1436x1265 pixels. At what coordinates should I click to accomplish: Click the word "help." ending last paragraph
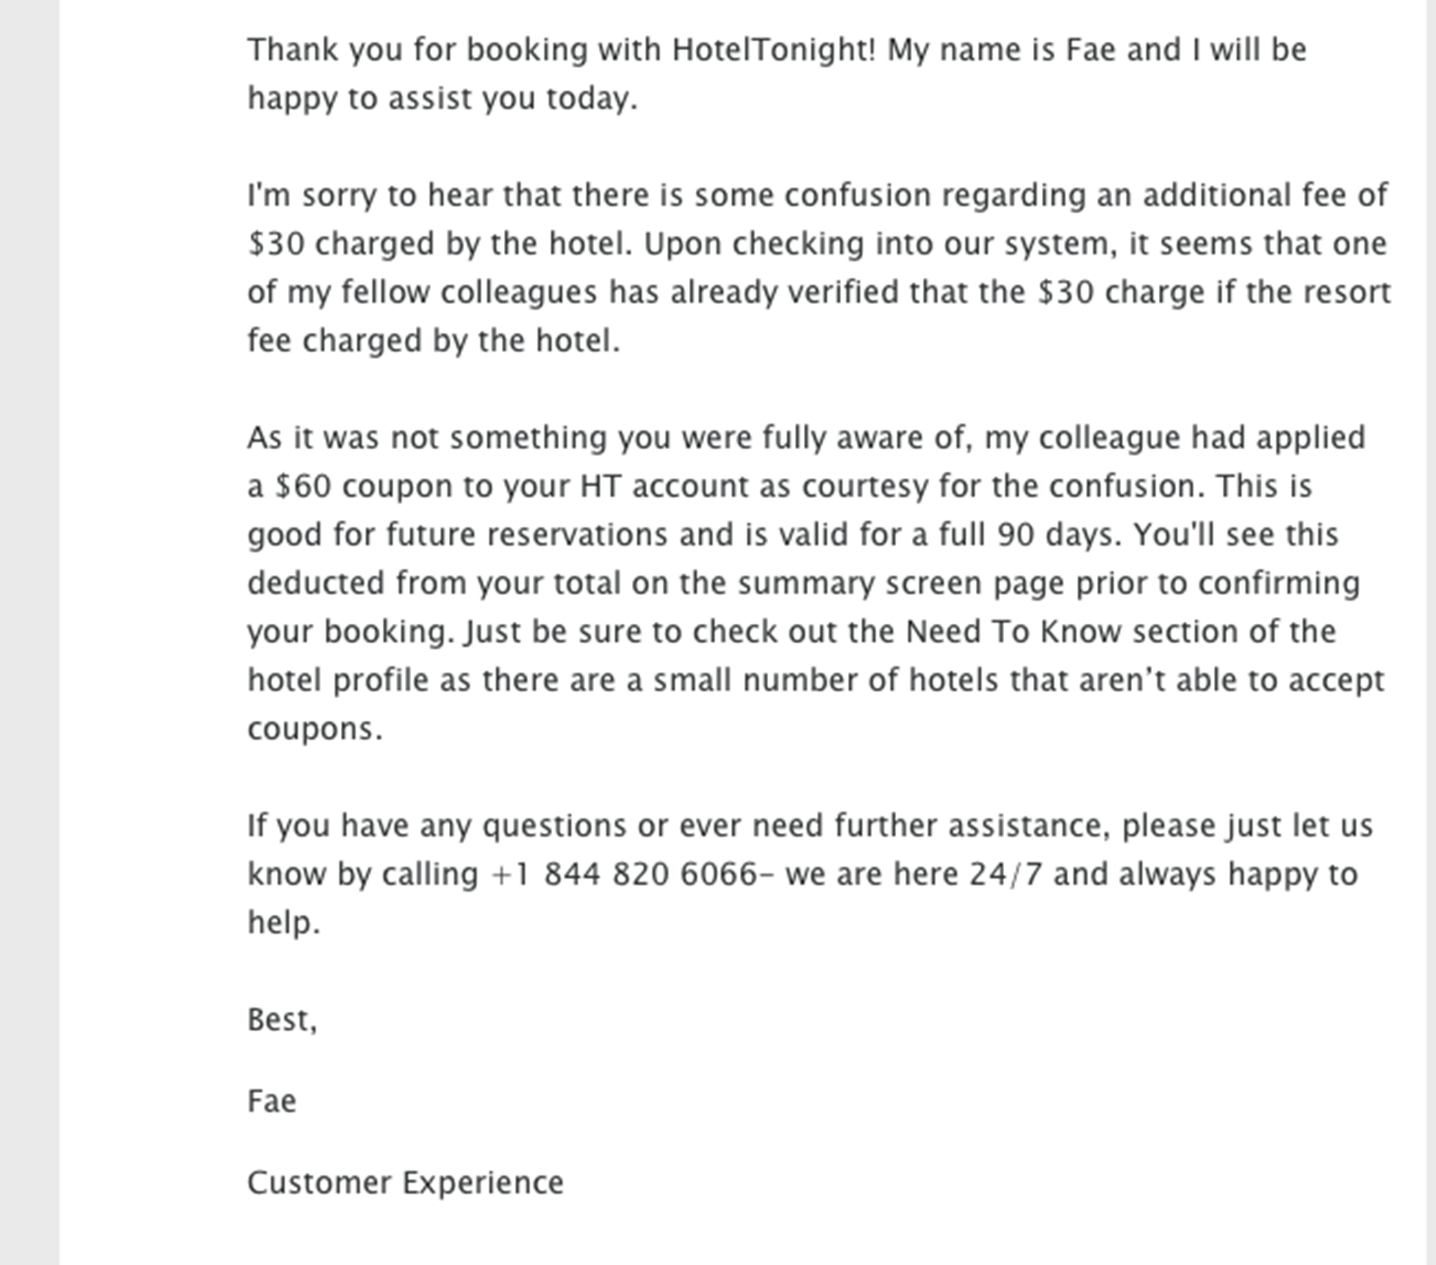284,922
